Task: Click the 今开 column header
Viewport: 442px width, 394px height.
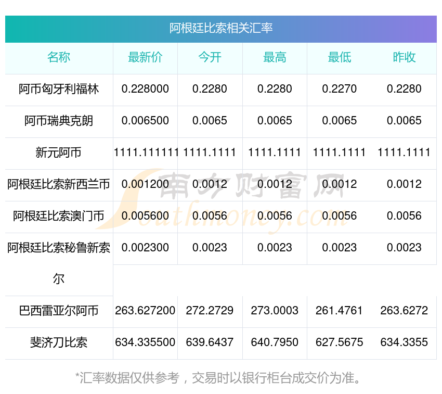Action: (210, 57)
